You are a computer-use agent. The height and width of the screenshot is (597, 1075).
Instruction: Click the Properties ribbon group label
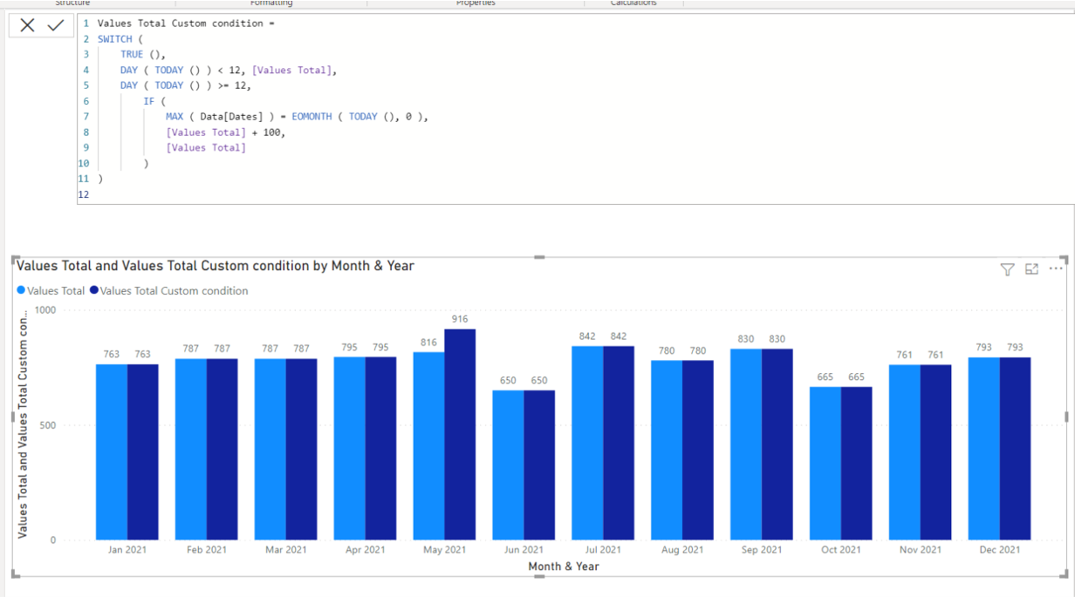pos(476,3)
